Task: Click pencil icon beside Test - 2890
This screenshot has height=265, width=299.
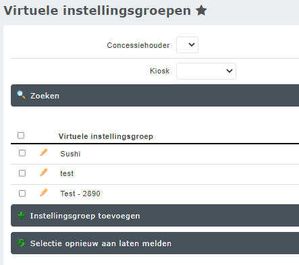Action: [44, 192]
